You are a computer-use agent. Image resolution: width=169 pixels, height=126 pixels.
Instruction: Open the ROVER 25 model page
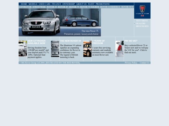52,7
